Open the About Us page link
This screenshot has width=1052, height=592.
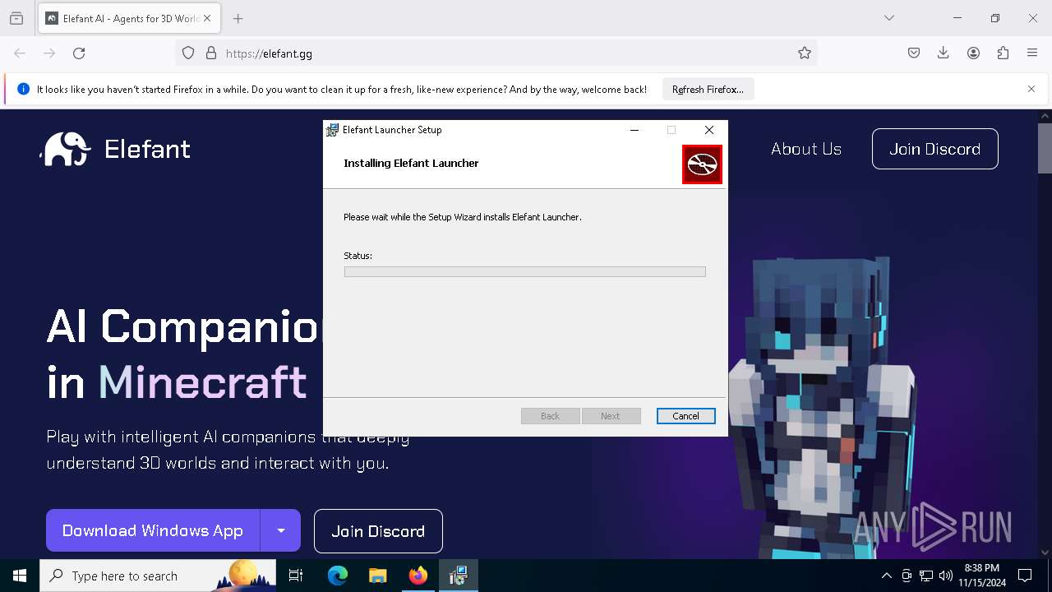[x=806, y=149]
